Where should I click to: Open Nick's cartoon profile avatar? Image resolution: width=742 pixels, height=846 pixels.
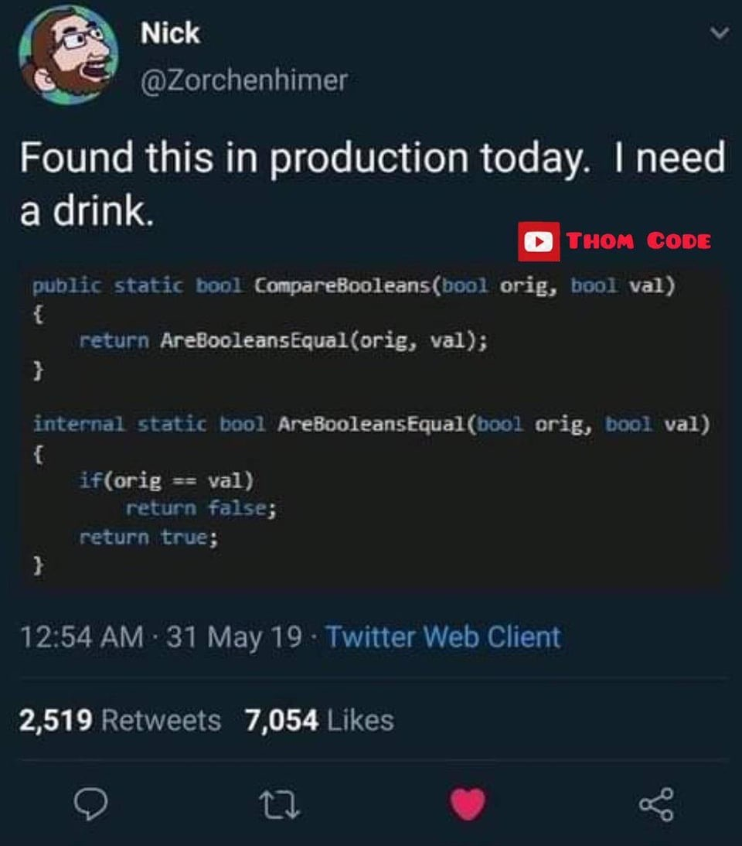(x=69, y=54)
